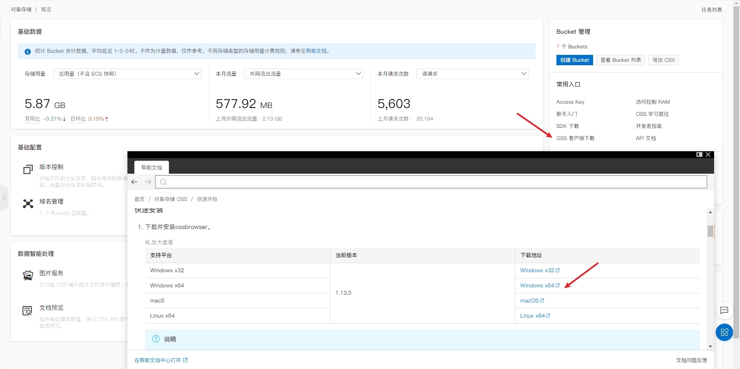
Task: Open the blue apps grid floating button
Action: pos(724,332)
